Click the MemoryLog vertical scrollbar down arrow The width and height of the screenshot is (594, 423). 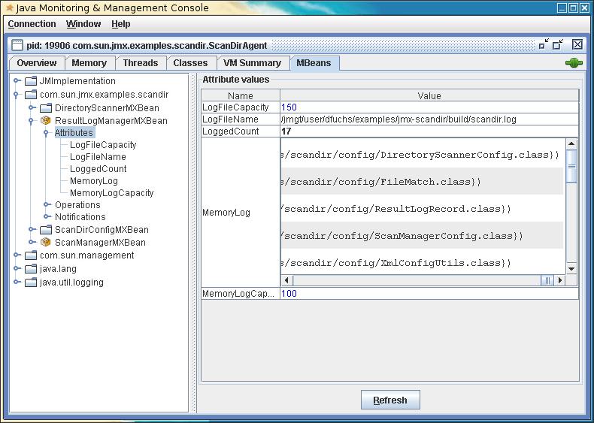571,268
